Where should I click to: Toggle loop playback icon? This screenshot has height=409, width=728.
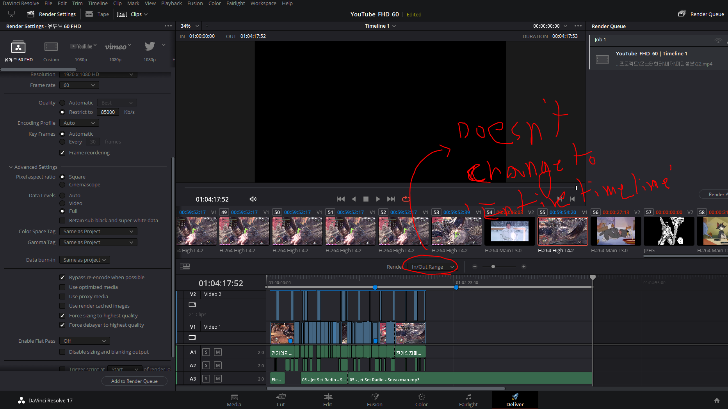[406, 199]
